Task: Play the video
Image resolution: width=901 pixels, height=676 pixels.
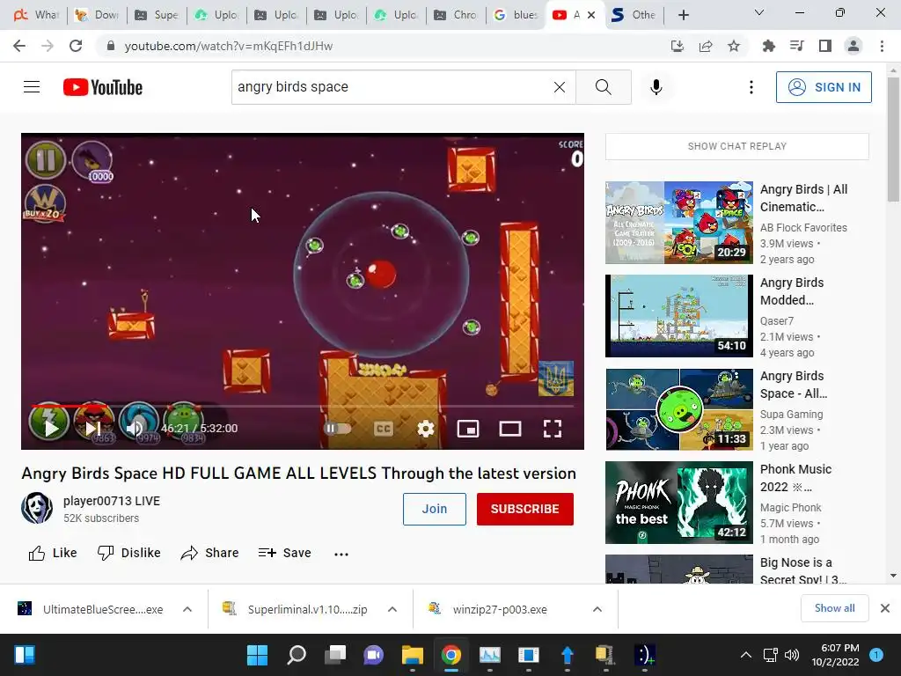Action: point(50,429)
